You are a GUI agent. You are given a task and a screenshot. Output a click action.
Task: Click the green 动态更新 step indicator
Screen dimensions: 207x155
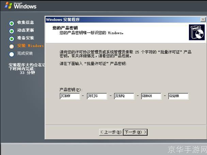[12, 31]
